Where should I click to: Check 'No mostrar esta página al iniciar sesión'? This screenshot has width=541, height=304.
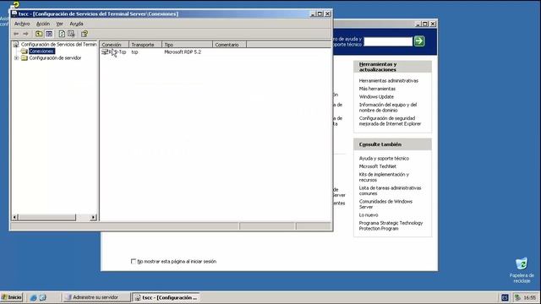(x=134, y=261)
